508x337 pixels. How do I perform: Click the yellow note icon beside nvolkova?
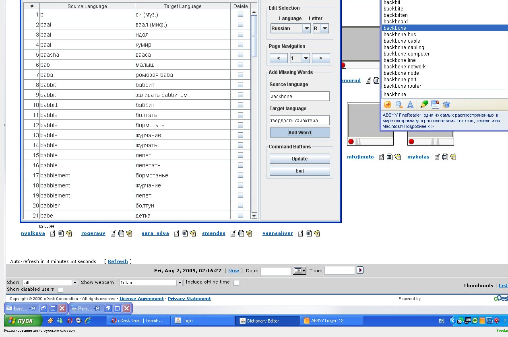coord(69,233)
